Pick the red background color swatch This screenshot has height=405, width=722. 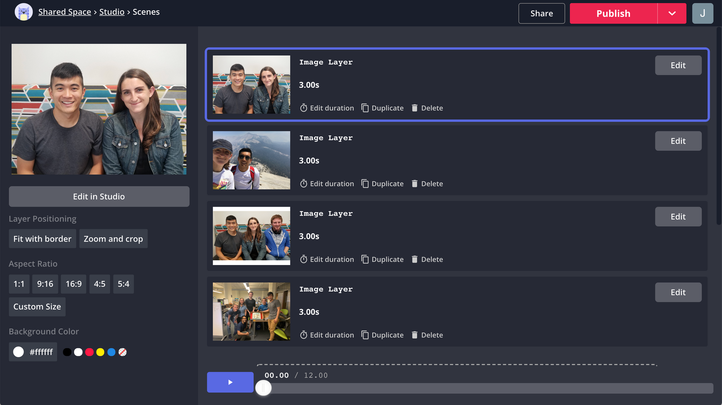(89, 352)
